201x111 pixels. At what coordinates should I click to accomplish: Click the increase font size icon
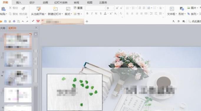click(x=117, y=8)
